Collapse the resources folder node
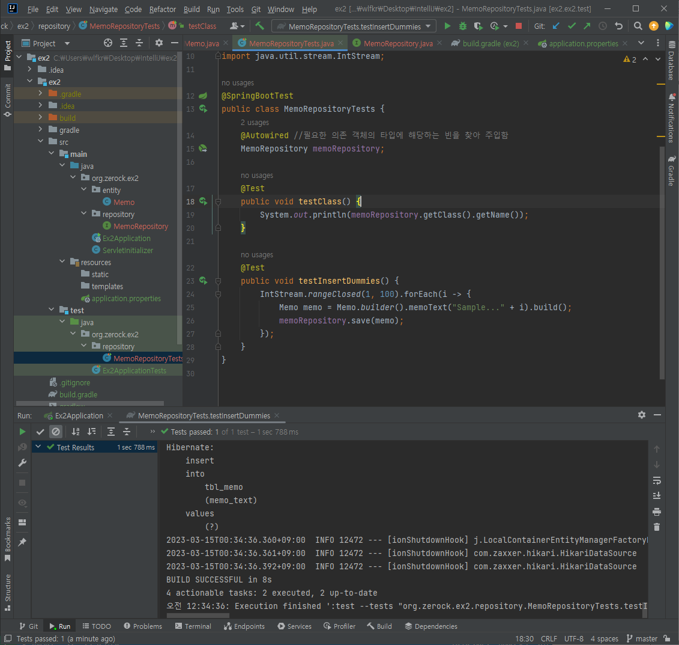 coord(62,261)
